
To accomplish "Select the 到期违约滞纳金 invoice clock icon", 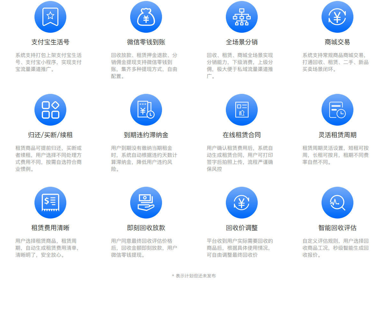I will 146,109.
